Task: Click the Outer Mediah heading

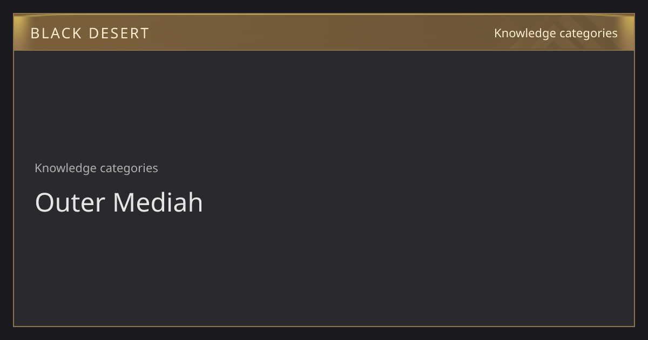Action: pos(119,202)
